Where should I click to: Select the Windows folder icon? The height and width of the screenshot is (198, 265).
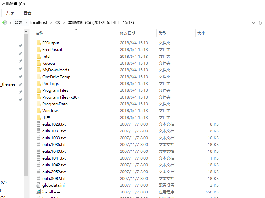38,111
